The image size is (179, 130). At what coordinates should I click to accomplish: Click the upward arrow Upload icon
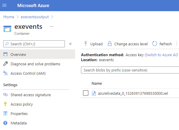(x=86, y=44)
